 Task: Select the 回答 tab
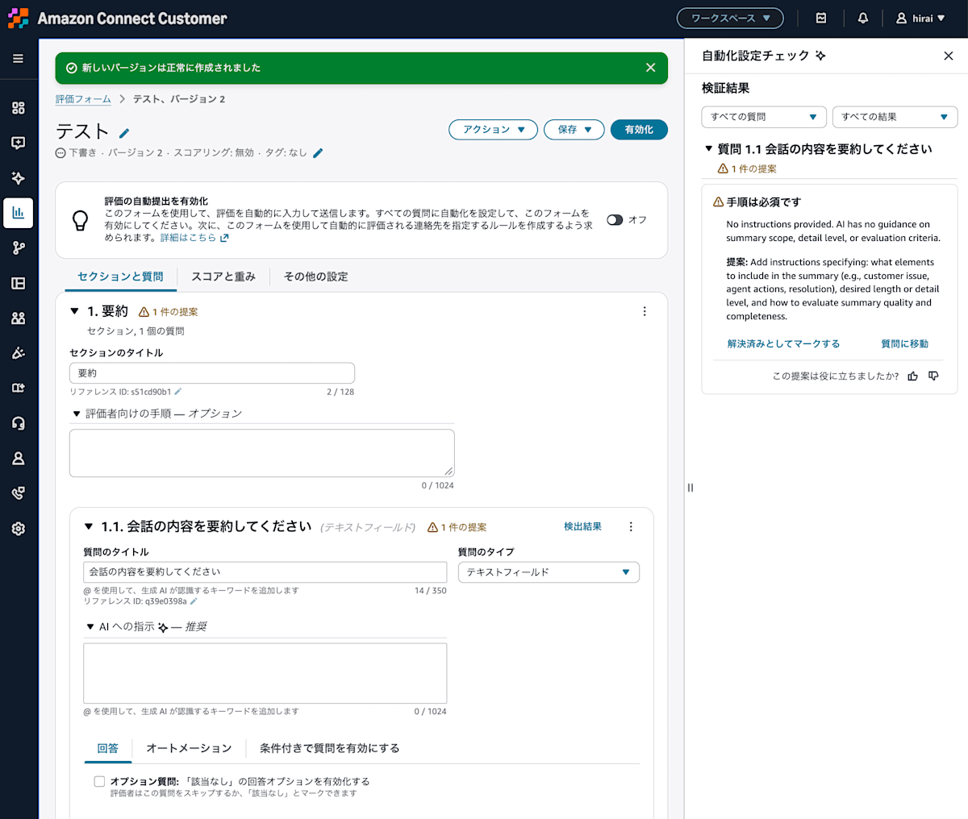click(108, 748)
